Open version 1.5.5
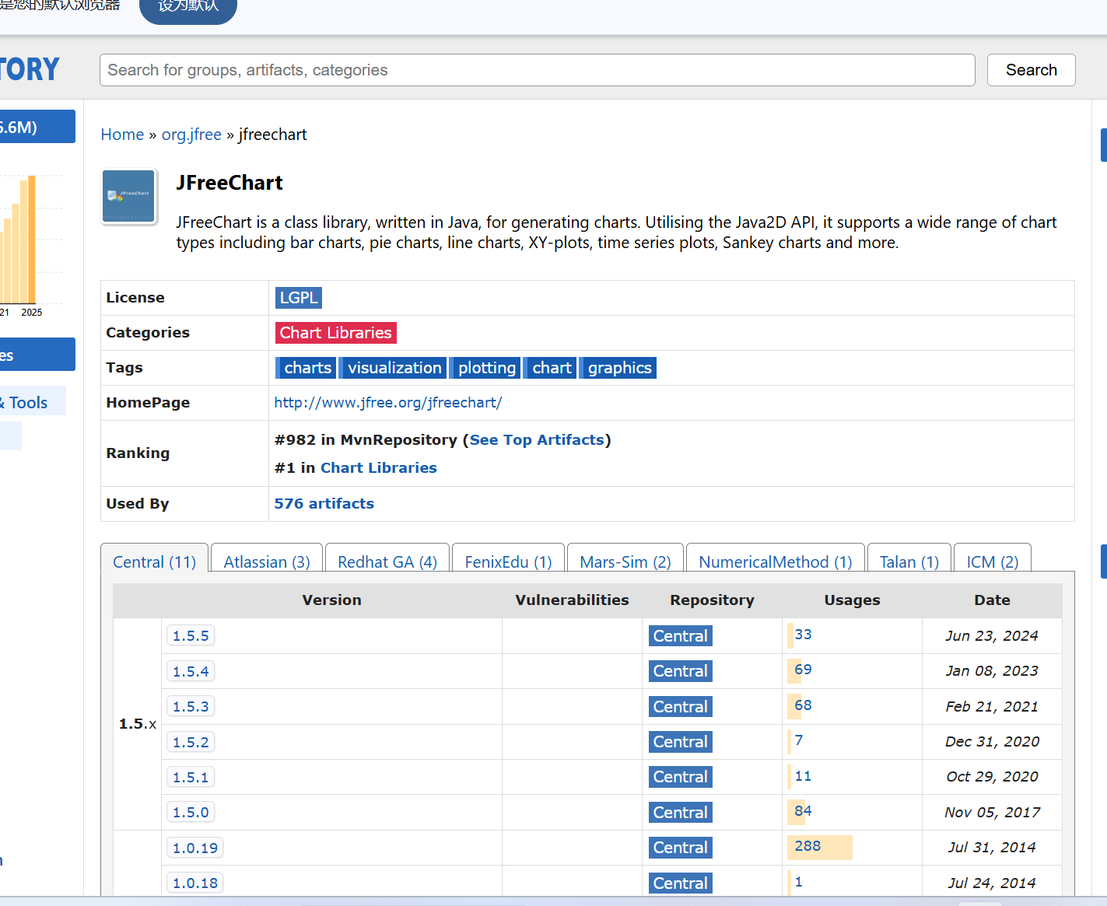1107x906 pixels. pos(191,636)
